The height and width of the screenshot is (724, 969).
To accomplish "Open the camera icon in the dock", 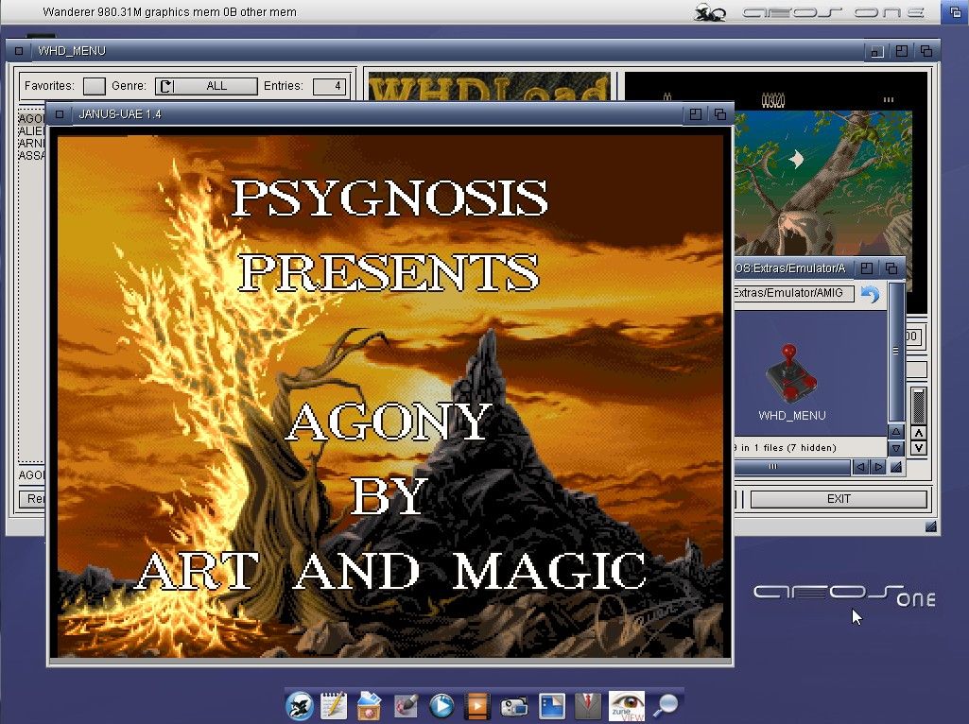I will tap(513, 705).
